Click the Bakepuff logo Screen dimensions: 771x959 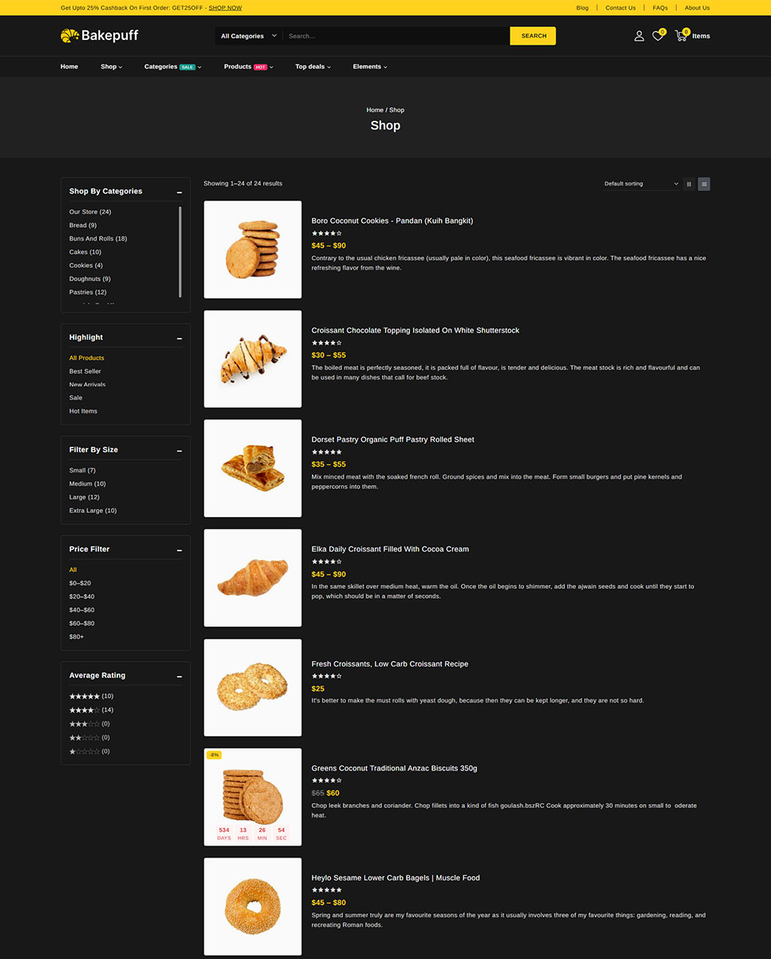(100, 36)
